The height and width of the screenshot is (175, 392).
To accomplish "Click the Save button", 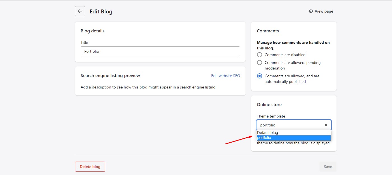I will pyautogui.click(x=328, y=167).
